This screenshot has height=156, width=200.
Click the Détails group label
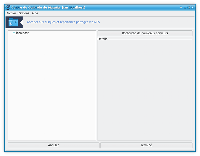pos(102,39)
